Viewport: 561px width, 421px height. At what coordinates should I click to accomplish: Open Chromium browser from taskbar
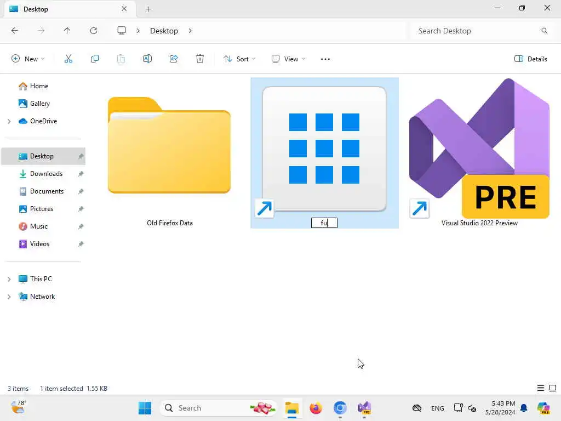[x=340, y=408]
